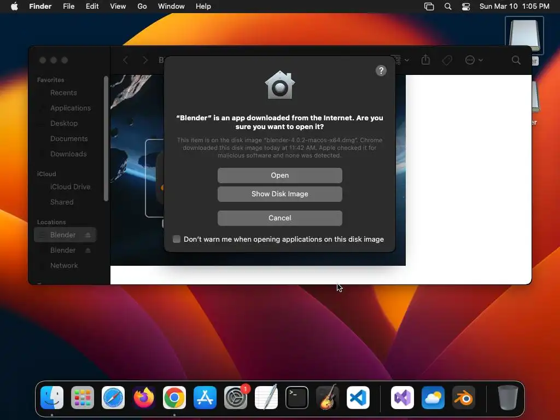The width and height of the screenshot is (560, 420).
Task: Click the date and time in menu bar
Action: [514, 7]
